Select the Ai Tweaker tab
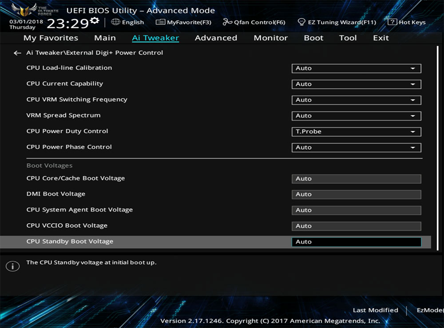444x328 pixels. (x=155, y=38)
